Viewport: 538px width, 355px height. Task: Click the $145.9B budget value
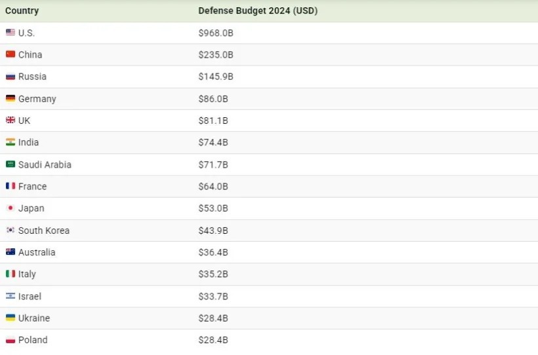[216, 77]
